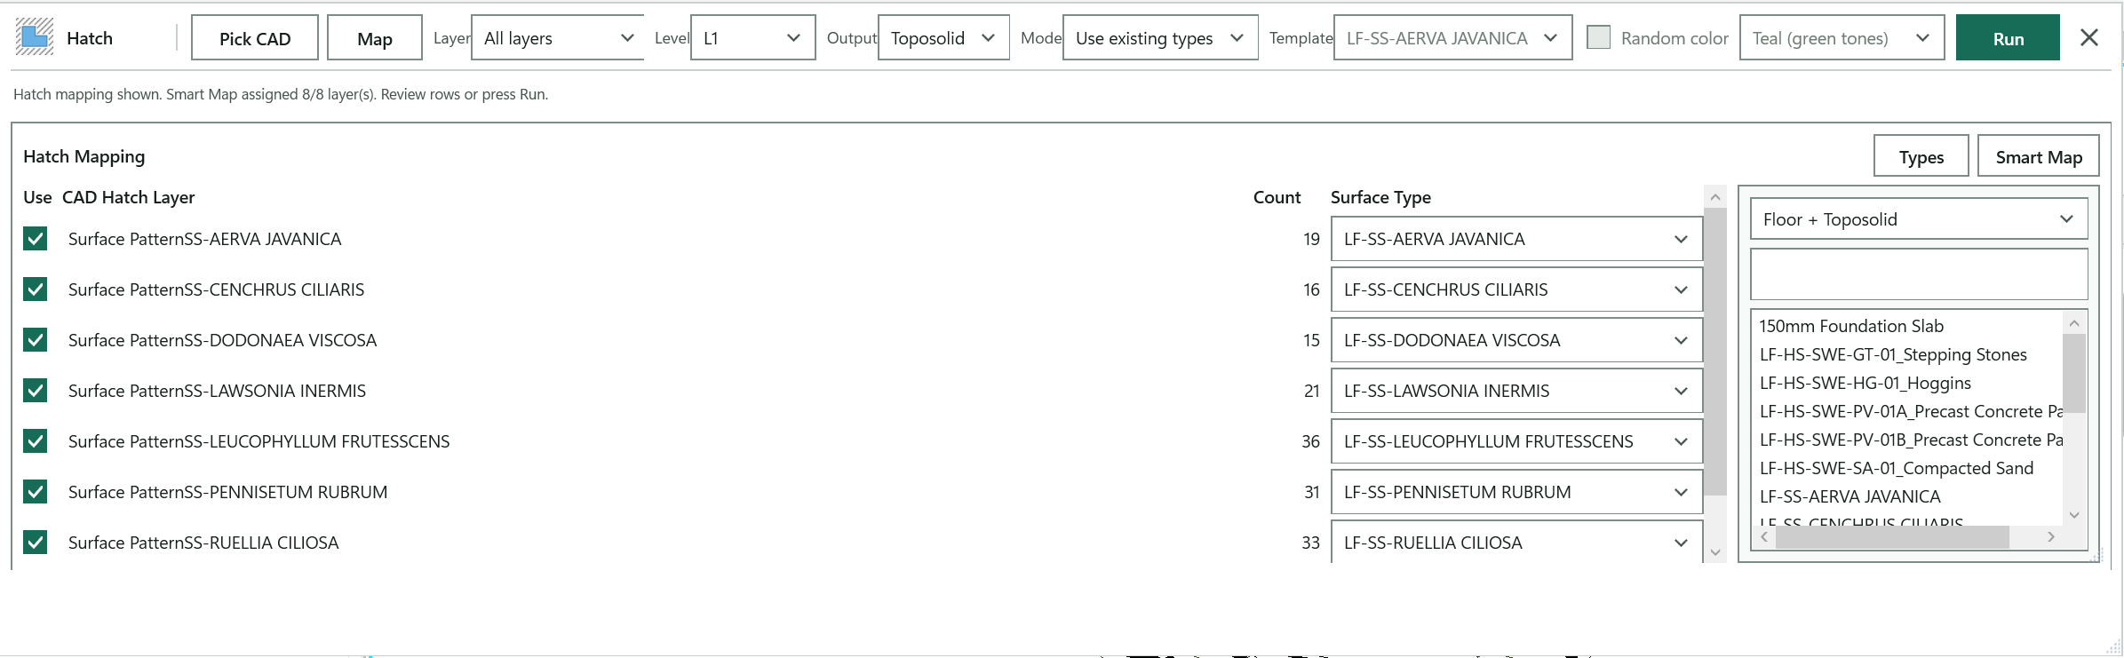Open the Floor + Toposolid dropdown
2124x658 pixels.
(x=1919, y=219)
